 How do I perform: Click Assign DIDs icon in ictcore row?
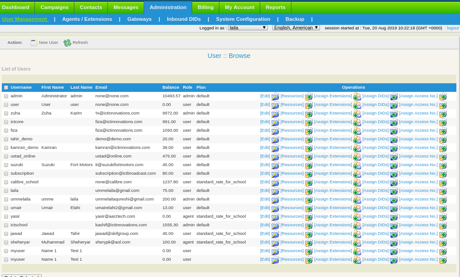pyautogui.click(x=393, y=122)
